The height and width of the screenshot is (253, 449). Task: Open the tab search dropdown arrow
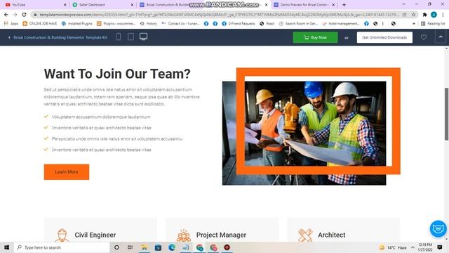pos(404,4)
